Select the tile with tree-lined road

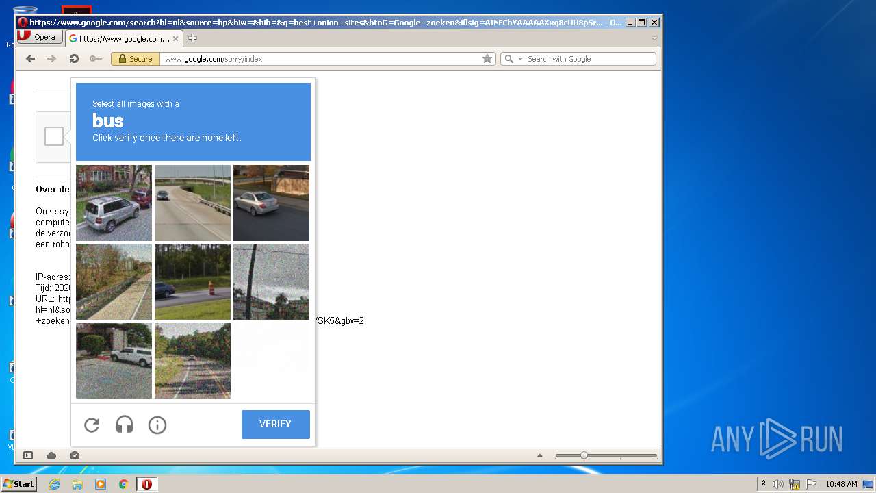click(x=192, y=360)
